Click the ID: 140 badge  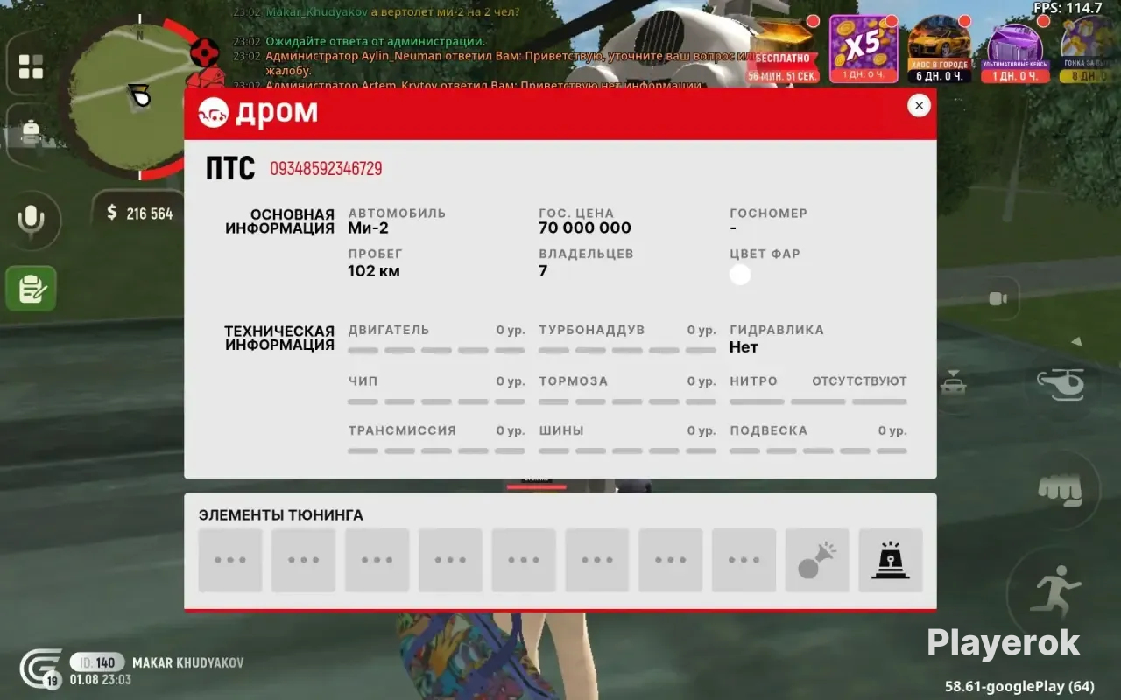point(96,662)
